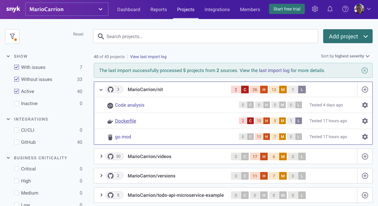The width and height of the screenshot is (378, 206).
Task: Check the Medium business criticality filter
Action: pyautogui.click(x=16, y=193)
